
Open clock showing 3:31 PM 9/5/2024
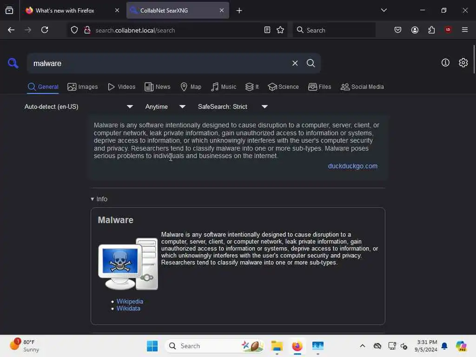tap(426, 346)
